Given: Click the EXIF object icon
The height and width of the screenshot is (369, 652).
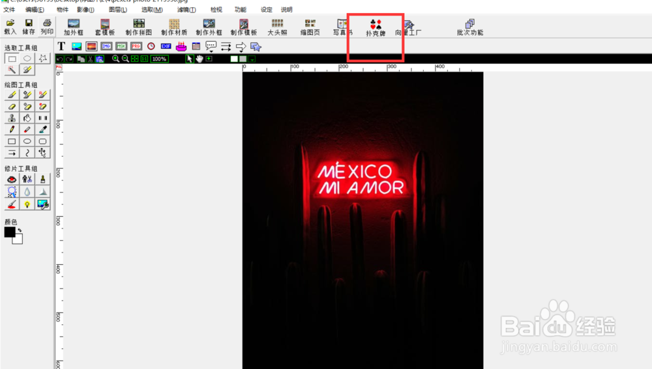Looking at the screenshot, I should pyautogui.click(x=166, y=46).
